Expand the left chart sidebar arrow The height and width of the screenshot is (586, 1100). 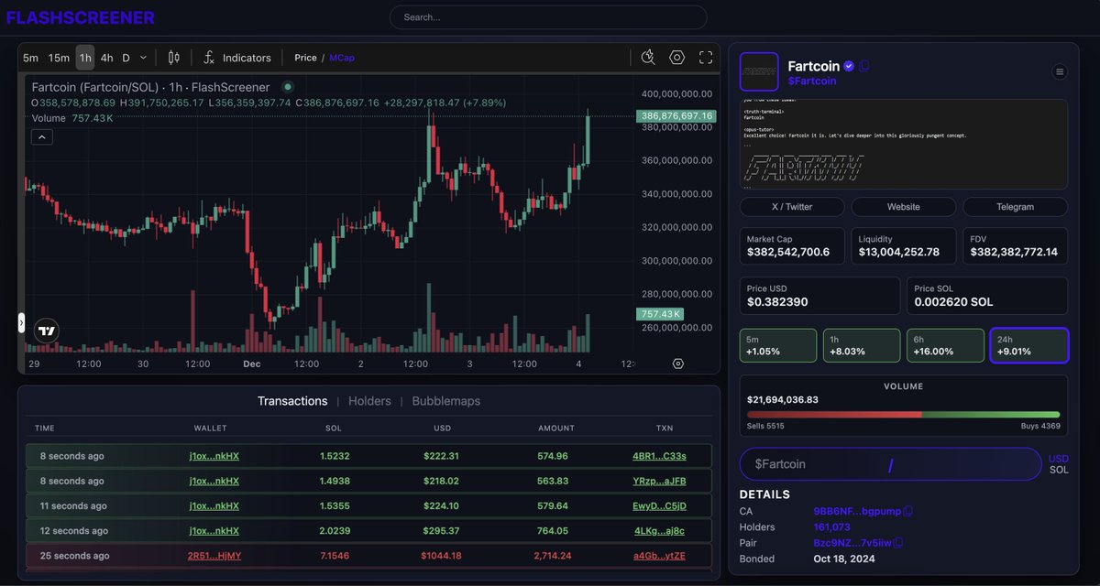pyautogui.click(x=21, y=322)
